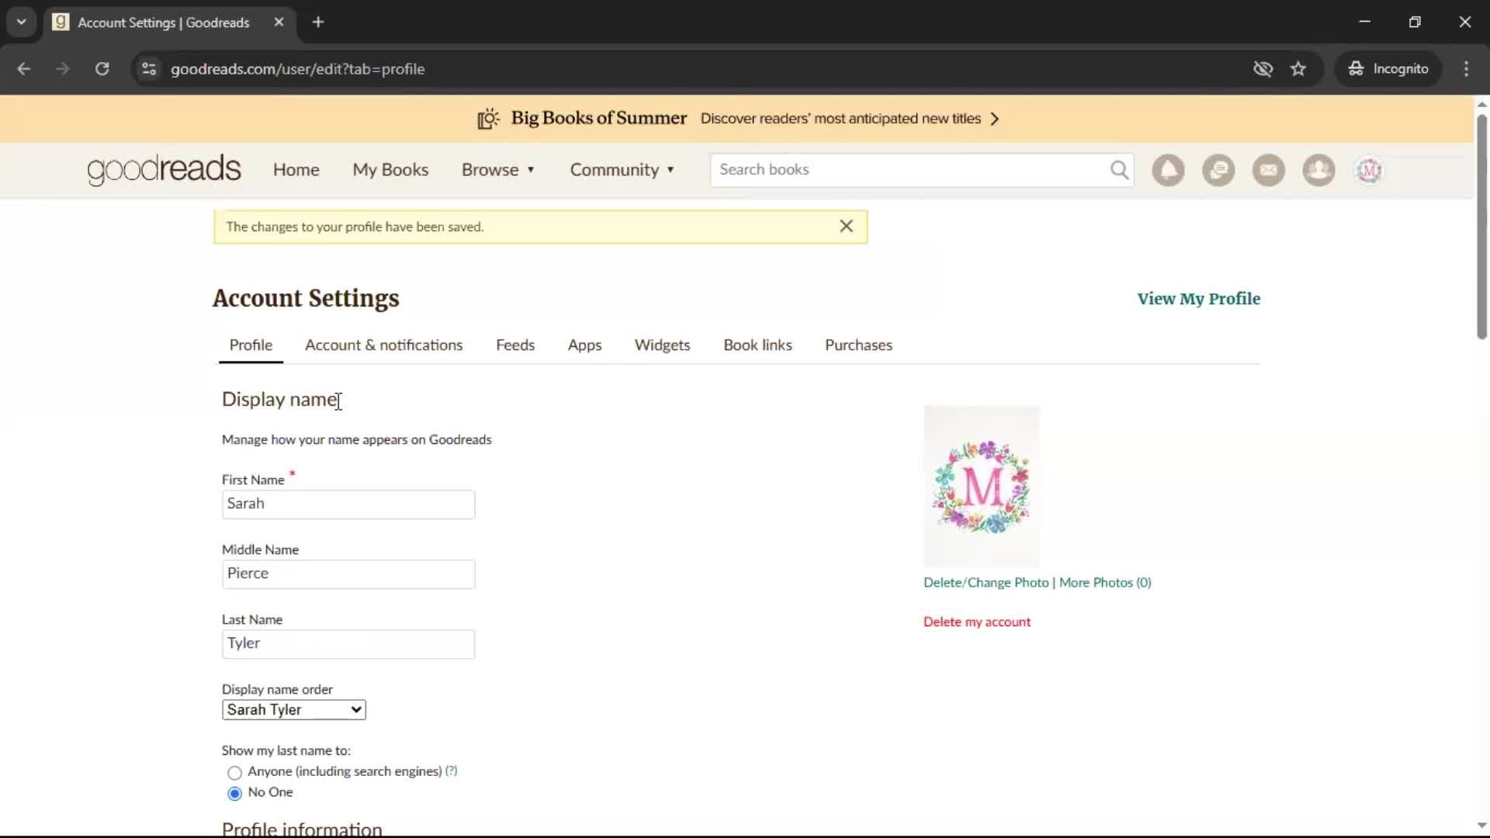This screenshot has width=1490, height=838.
Task: Open the group discussions icon
Action: coord(1218,170)
